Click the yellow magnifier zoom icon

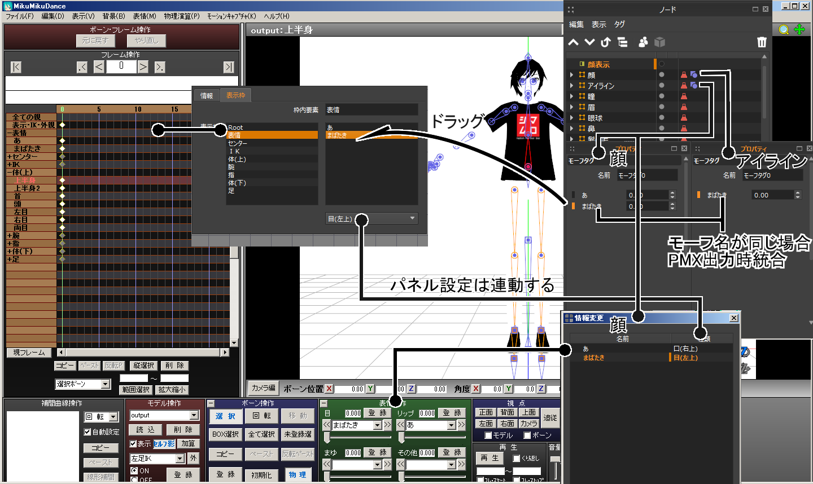pos(784,29)
